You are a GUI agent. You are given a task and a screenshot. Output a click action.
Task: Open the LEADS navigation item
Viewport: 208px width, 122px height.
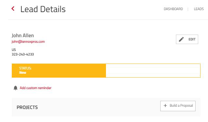(199, 9)
